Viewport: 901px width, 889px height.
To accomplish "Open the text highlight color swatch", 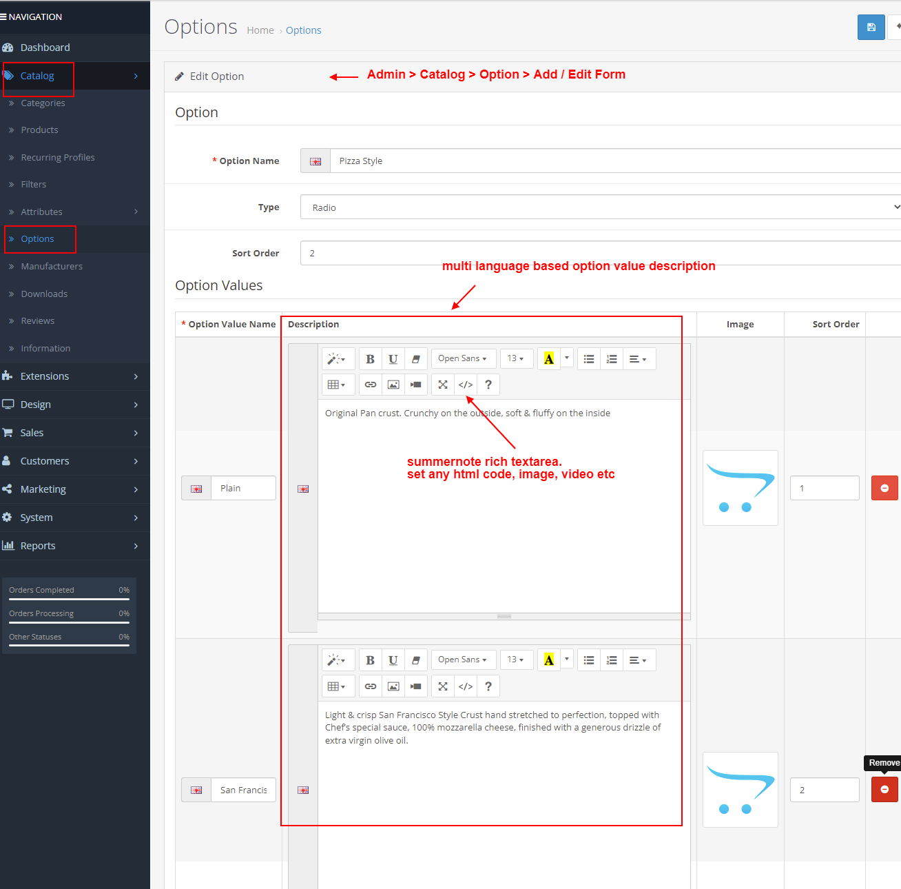I will pyautogui.click(x=549, y=358).
